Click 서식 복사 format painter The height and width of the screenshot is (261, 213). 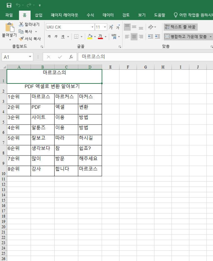(30, 39)
